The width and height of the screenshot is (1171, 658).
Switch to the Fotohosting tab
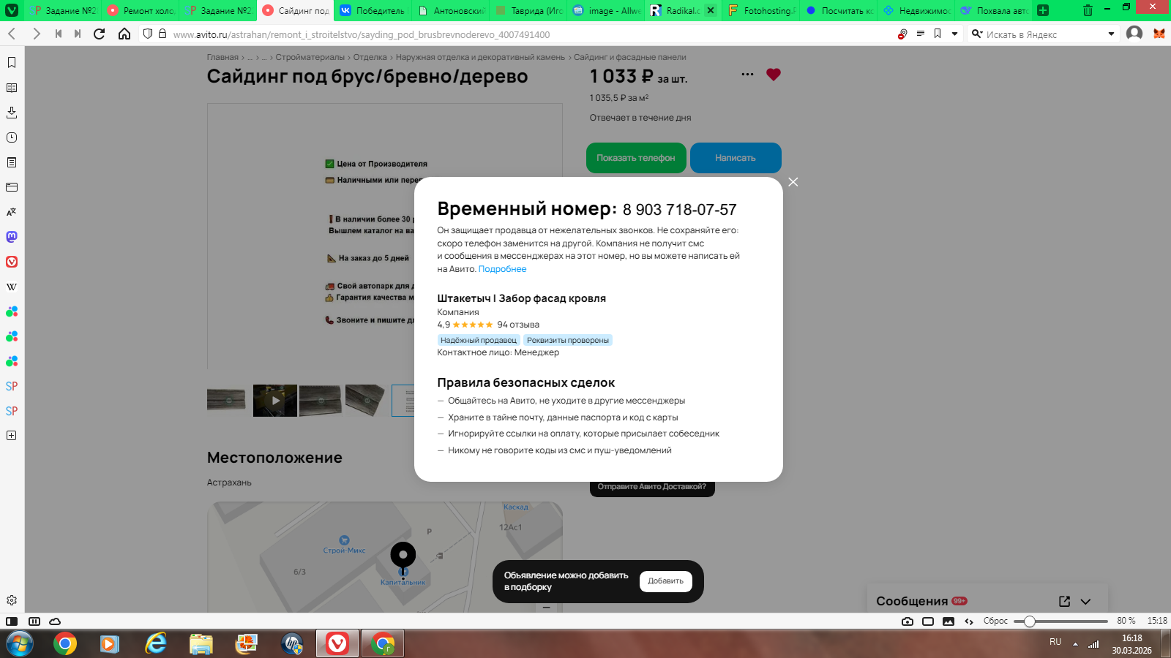click(761, 10)
